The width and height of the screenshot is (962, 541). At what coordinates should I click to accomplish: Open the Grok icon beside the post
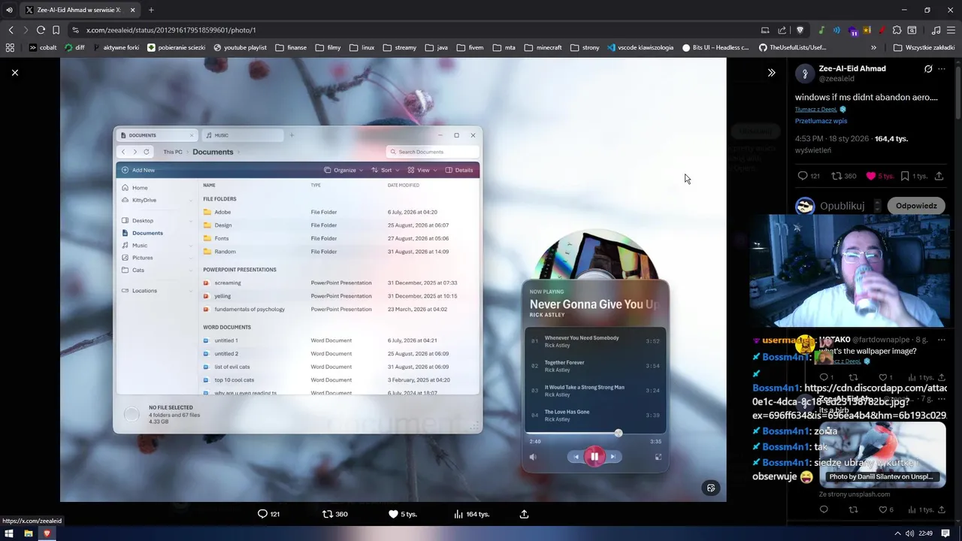(x=928, y=69)
